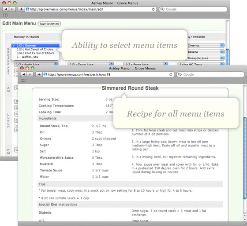Open the 1/2 c Apple Juice dropdown
This screenshot has height=226, width=247.
point(36,64)
